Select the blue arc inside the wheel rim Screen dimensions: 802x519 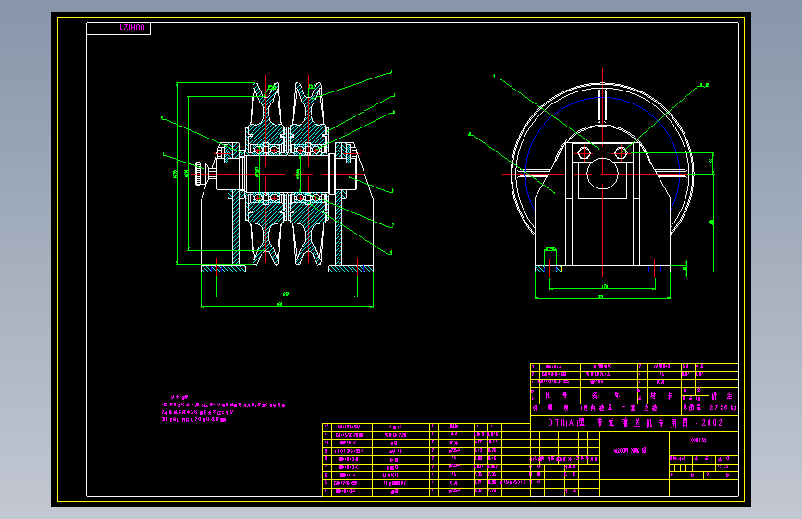coord(602,153)
